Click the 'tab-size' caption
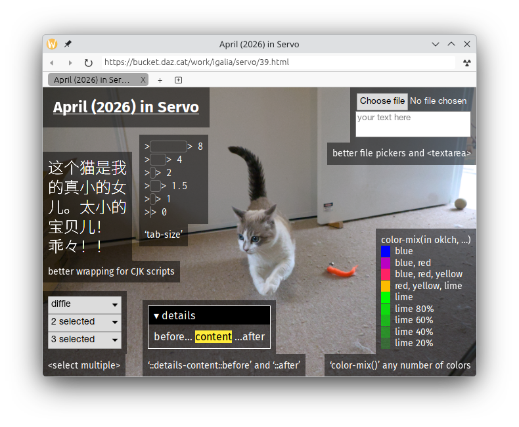 click(164, 235)
